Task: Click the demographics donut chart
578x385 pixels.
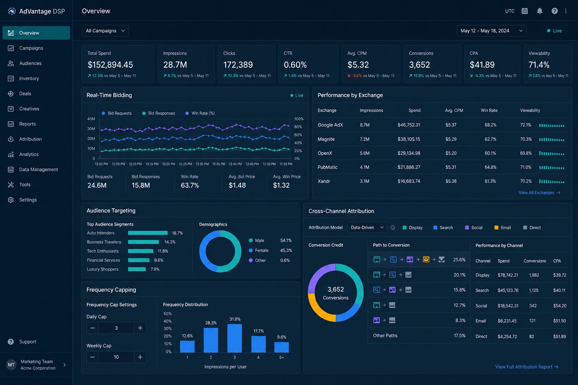Action: click(x=220, y=251)
